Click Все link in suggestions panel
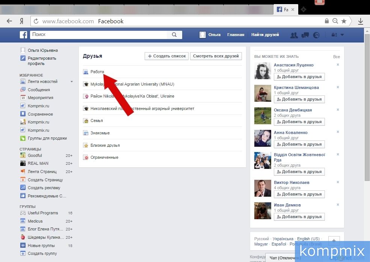The image size is (370, 262). (336, 57)
